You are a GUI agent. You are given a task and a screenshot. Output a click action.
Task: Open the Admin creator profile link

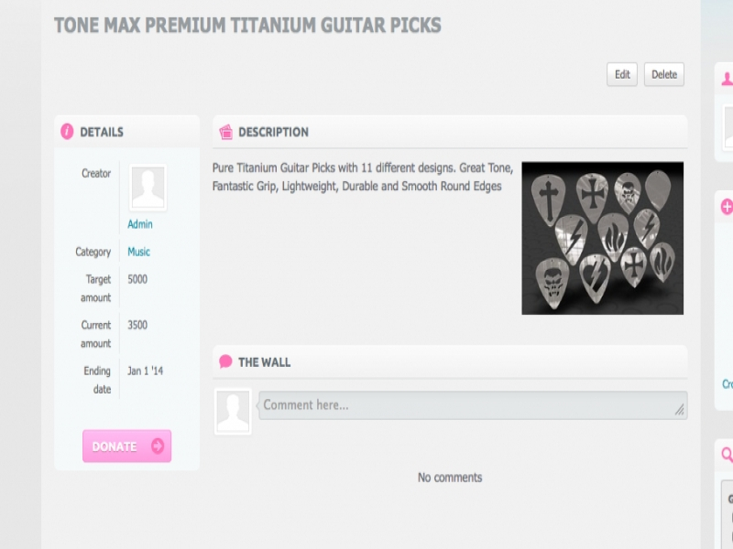pyautogui.click(x=140, y=224)
